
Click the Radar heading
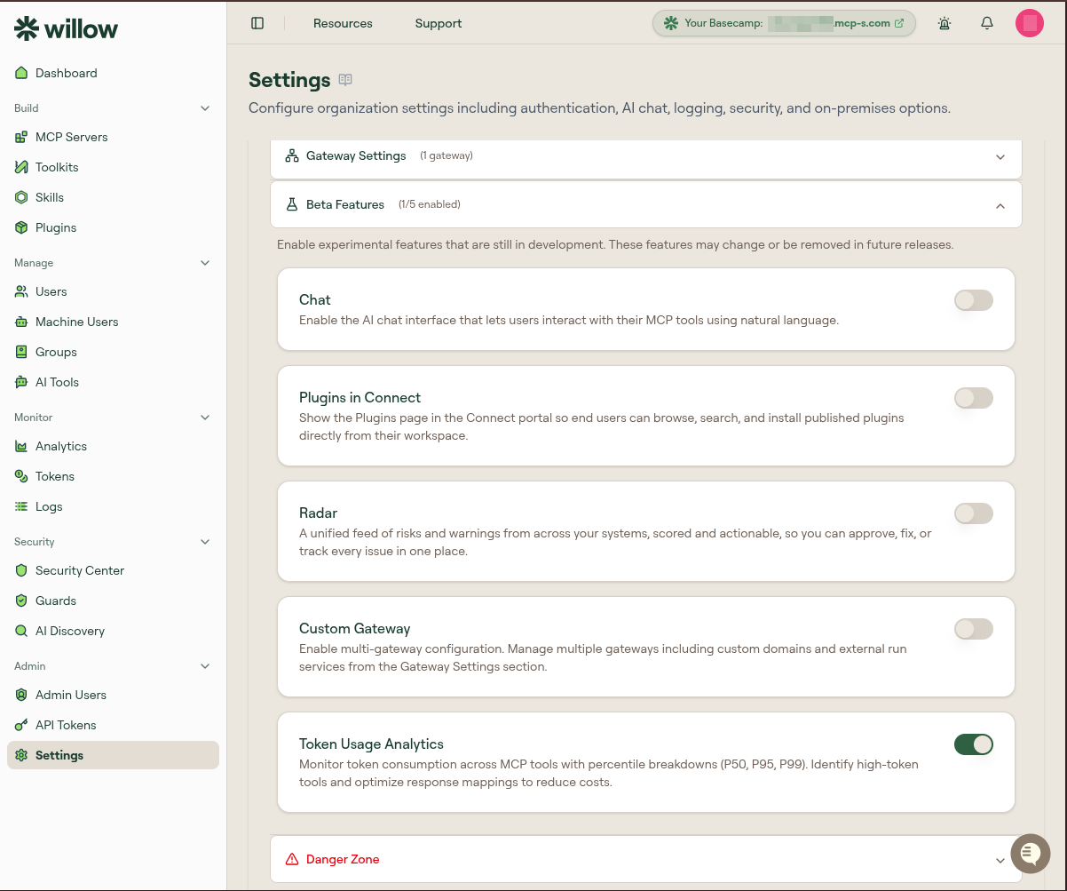tap(318, 513)
